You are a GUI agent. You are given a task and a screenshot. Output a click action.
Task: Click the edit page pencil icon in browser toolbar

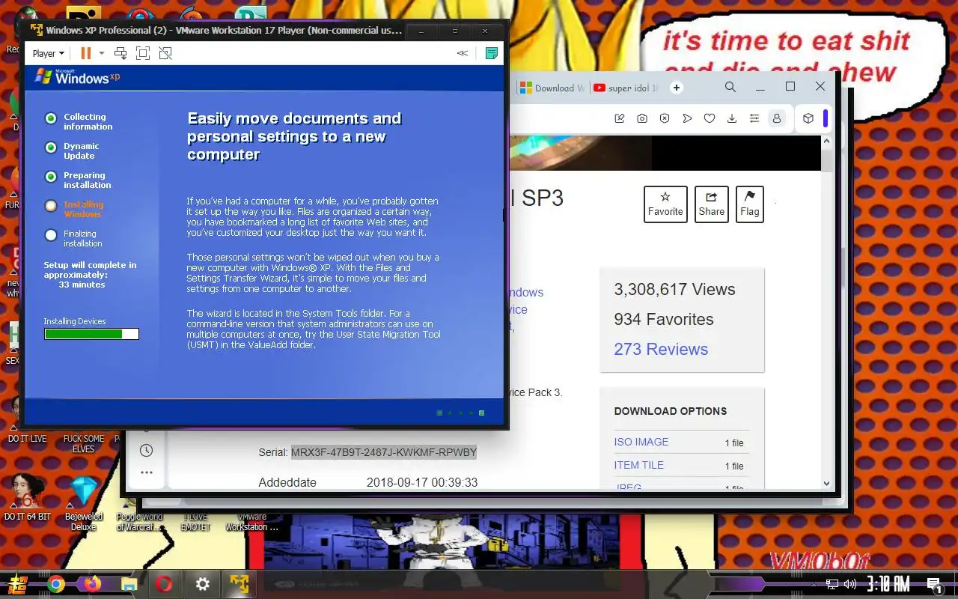click(620, 118)
